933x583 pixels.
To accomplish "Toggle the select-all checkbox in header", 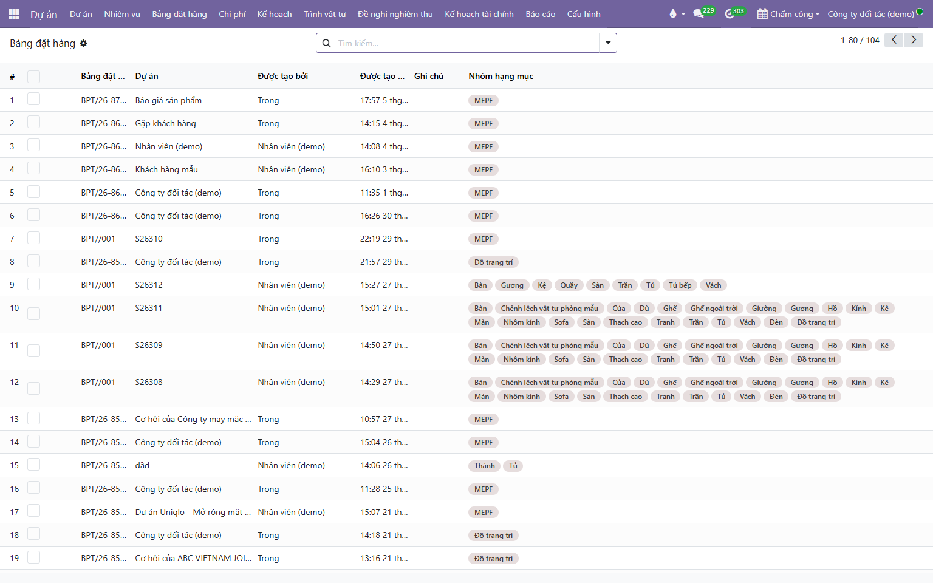I will point(33,77).
